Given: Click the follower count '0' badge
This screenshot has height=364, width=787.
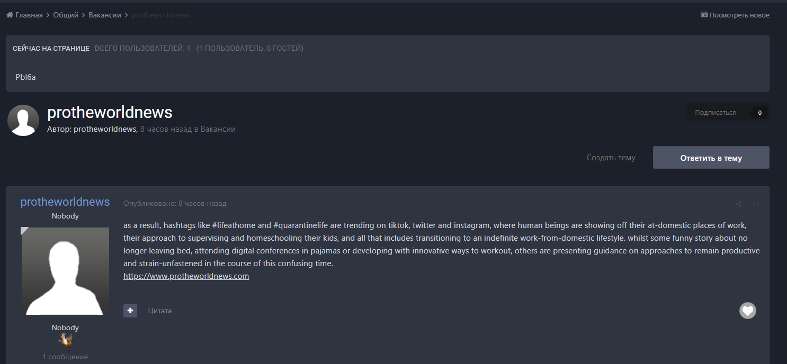Looking at the screenshot, I should pyautogui.click(x=759, y=113).
